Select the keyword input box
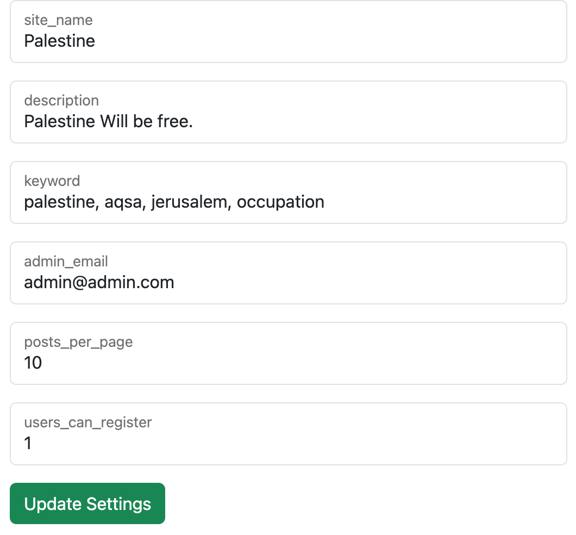 [289, 192]
